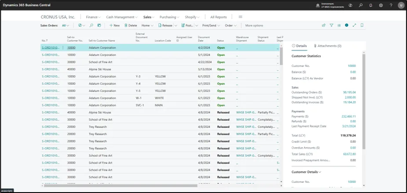The image size is (407, 193).
Task: Expand the page to full width icon
Action: coord(354,25)
